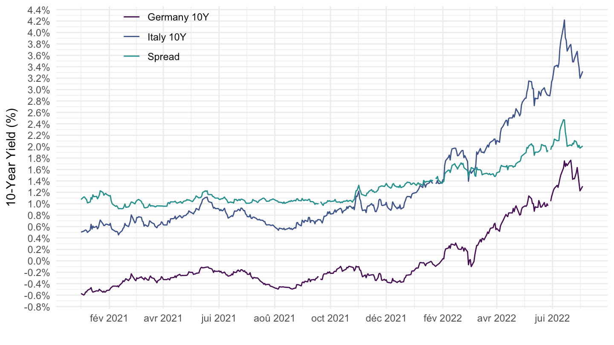The width and height of the screenshot is (614, 345).
Task: Select the avr 2022 x-axis label
Action: pyautogui.click(x=497, y=318)
